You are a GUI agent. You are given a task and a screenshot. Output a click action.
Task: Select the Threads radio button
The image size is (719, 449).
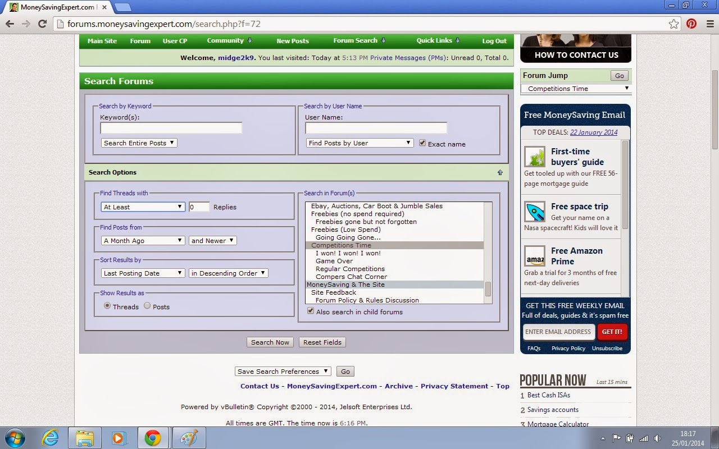tap(107, 306)
